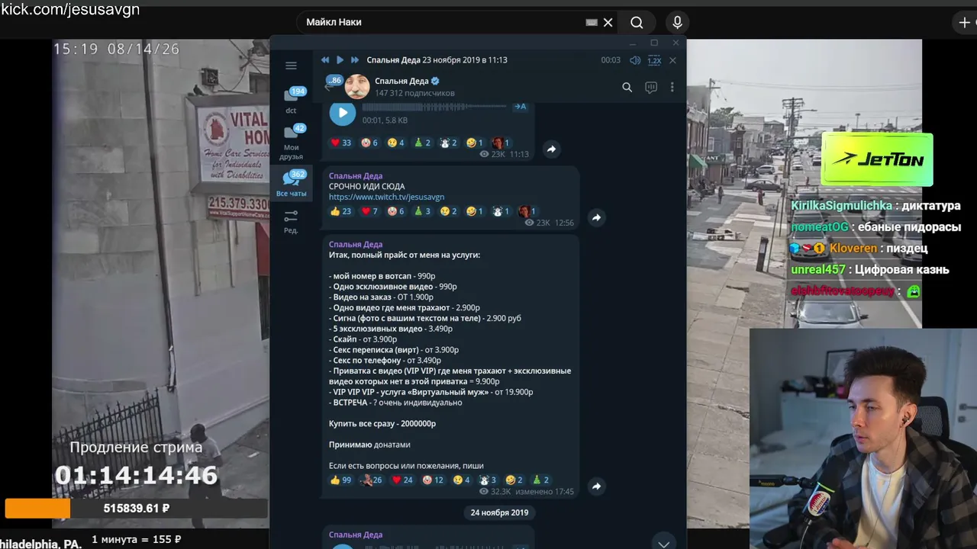The height and width of the screenshot is (549, 977).
Task: Mute volume speaker icon in audio player
Action: [635, 60]
